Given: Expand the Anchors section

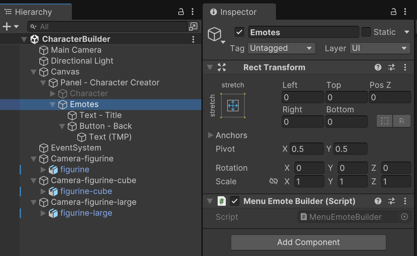Looking at the screenshot, I should click(210, 135).
